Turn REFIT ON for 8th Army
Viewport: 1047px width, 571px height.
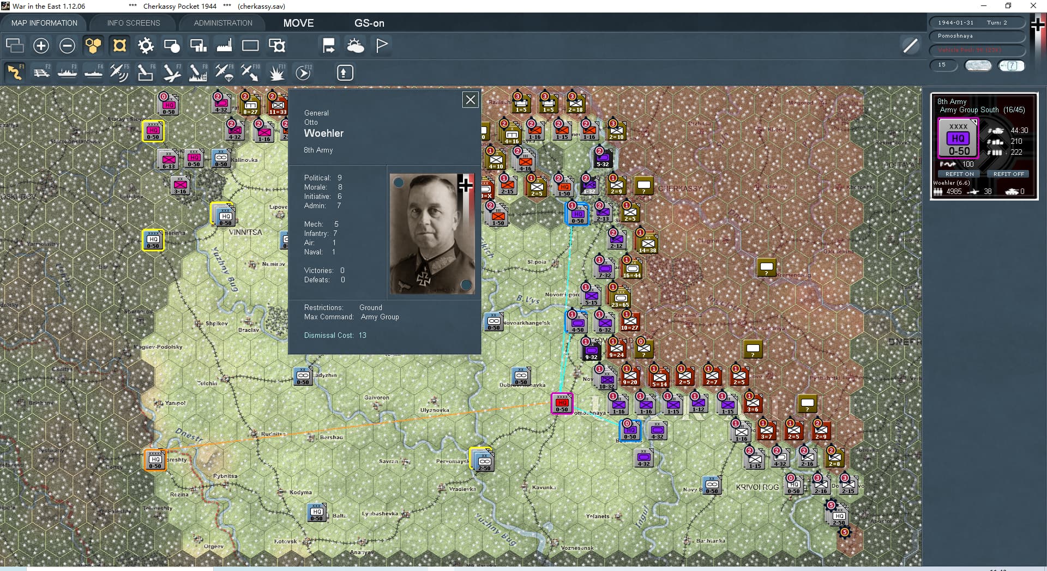pos(959,174)
